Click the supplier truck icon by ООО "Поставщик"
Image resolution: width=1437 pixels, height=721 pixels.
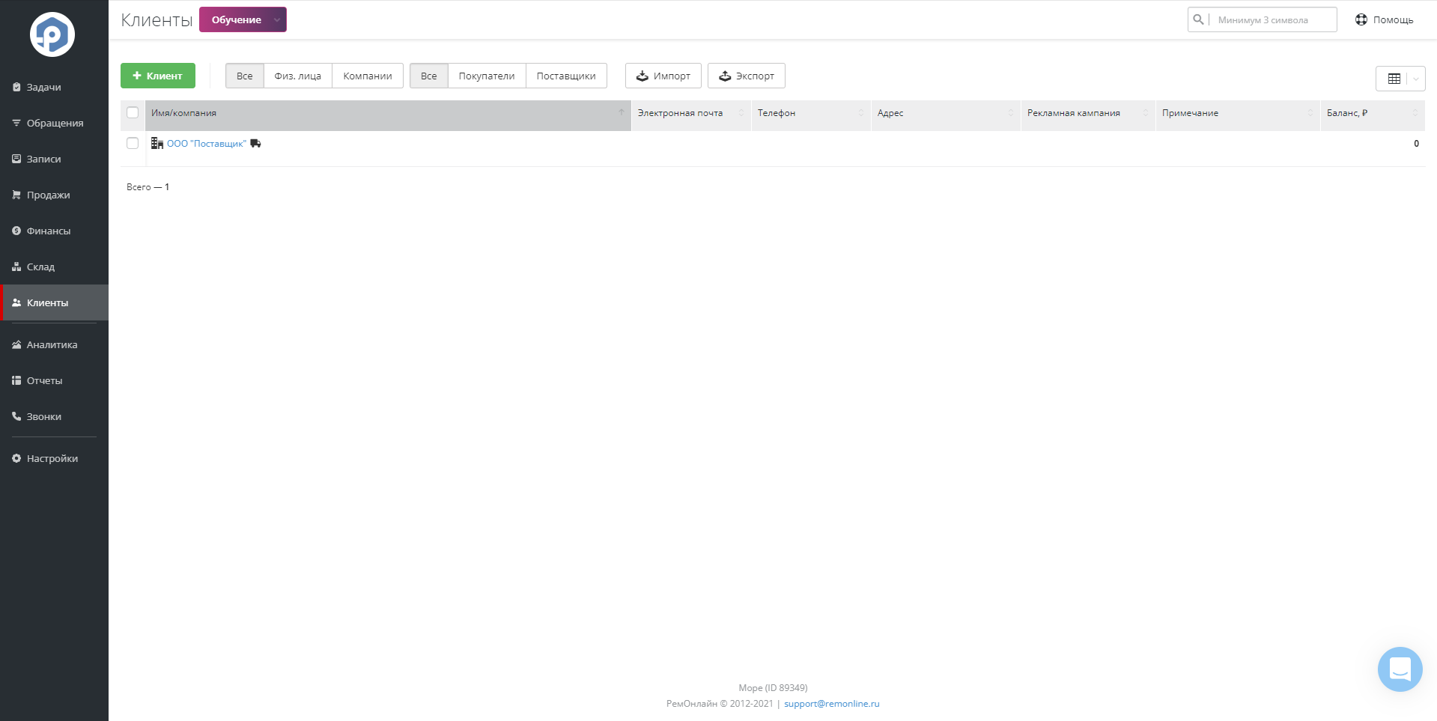point(255,143)
